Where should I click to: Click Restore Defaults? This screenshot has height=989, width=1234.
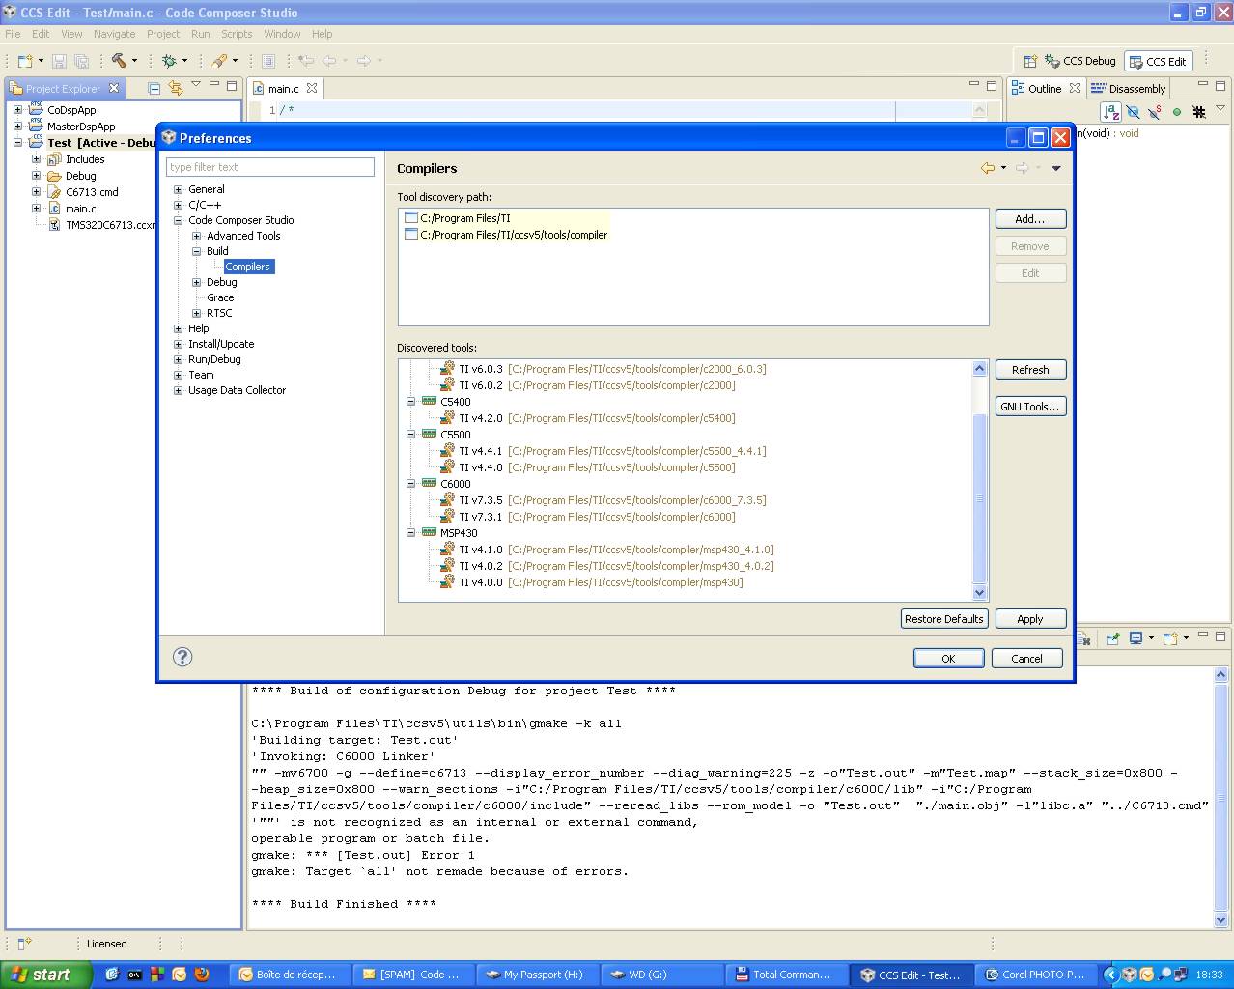[x=944, y=619]
